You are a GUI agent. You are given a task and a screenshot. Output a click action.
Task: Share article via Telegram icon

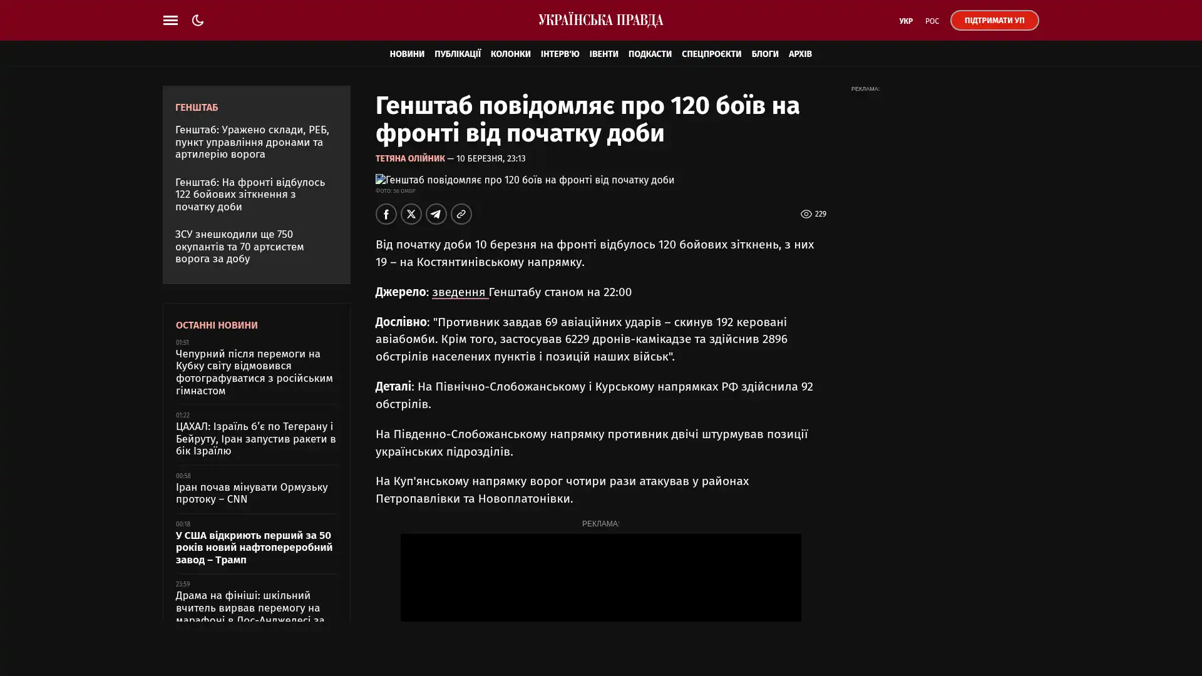tap(436, 214)
